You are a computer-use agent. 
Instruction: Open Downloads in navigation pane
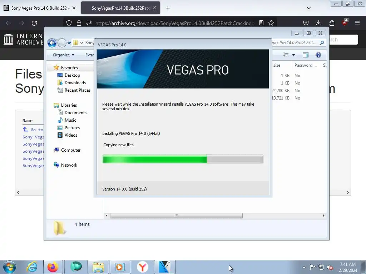point(75,83)
